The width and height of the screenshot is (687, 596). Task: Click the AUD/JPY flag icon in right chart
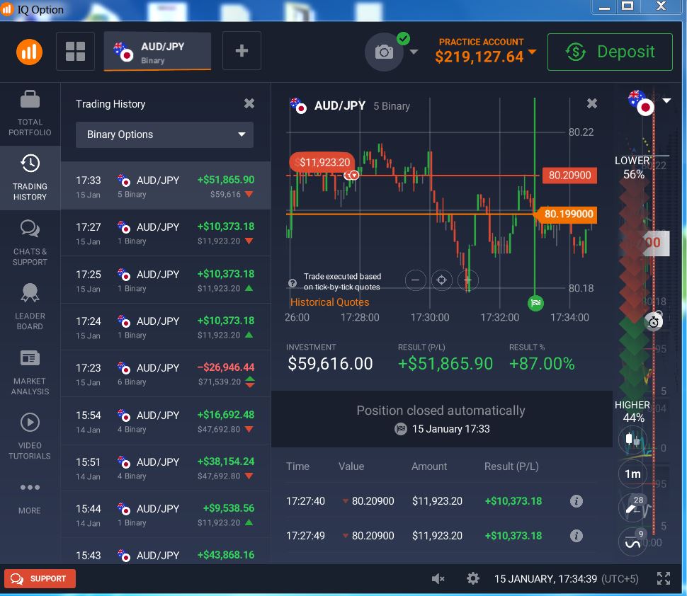coord(640,103)
